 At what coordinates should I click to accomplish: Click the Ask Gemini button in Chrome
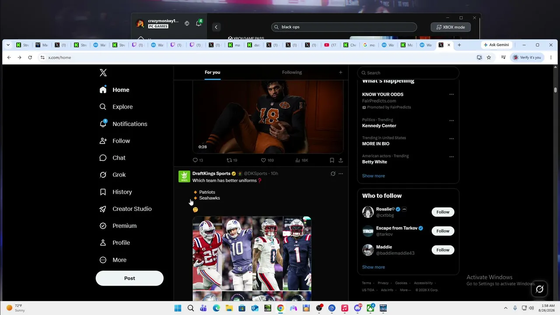click(x=496, y=45)
